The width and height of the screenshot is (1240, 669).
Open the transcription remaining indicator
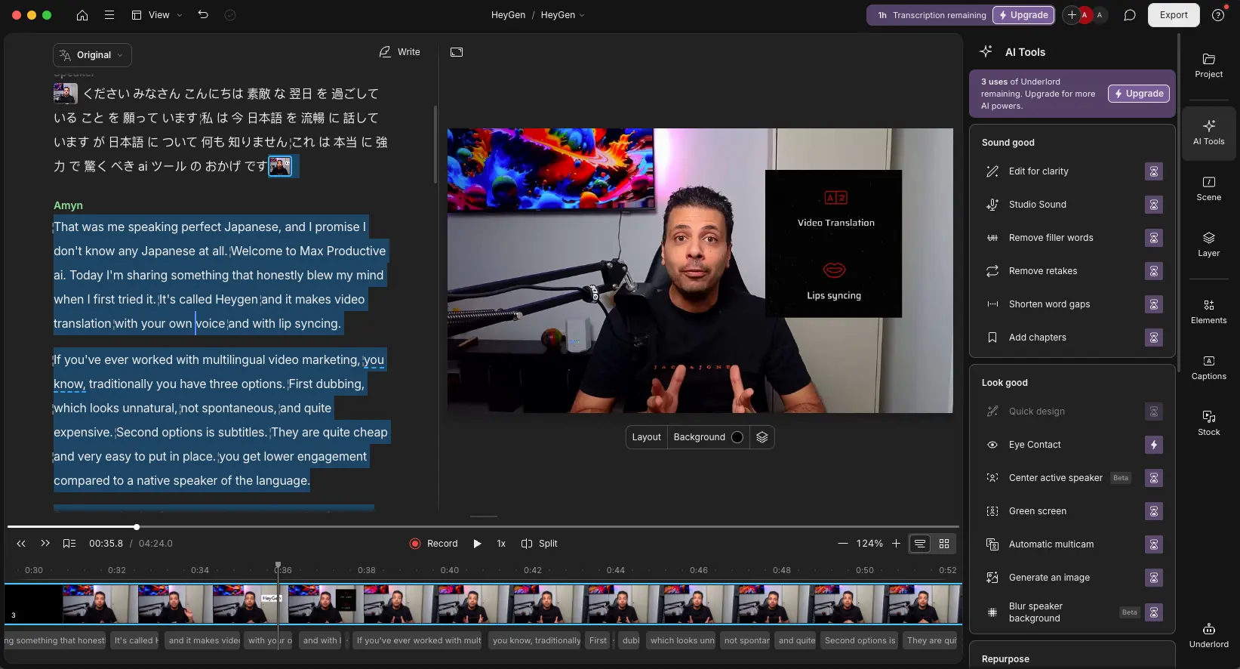click(932, 15)
